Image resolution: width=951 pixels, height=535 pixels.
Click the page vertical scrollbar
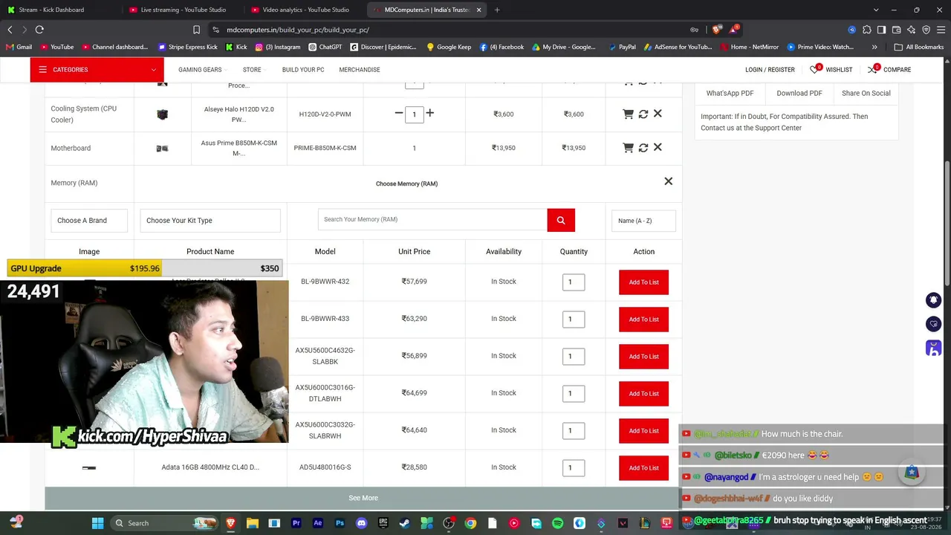(x=947, y=223)
